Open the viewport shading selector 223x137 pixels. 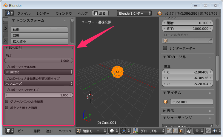pyautogui.click(x=113, y=131)
